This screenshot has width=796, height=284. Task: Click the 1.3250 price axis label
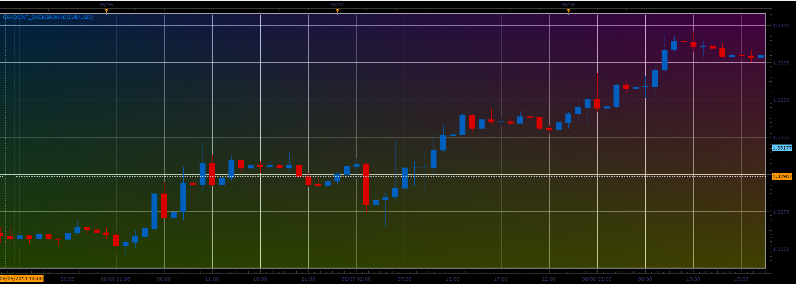[x=781, y=249]
